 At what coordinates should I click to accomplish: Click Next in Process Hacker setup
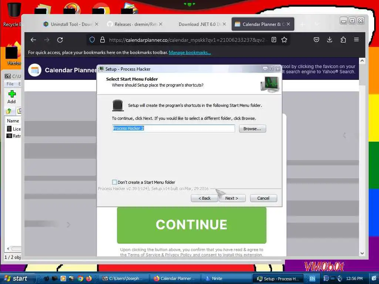pos(232,198)
